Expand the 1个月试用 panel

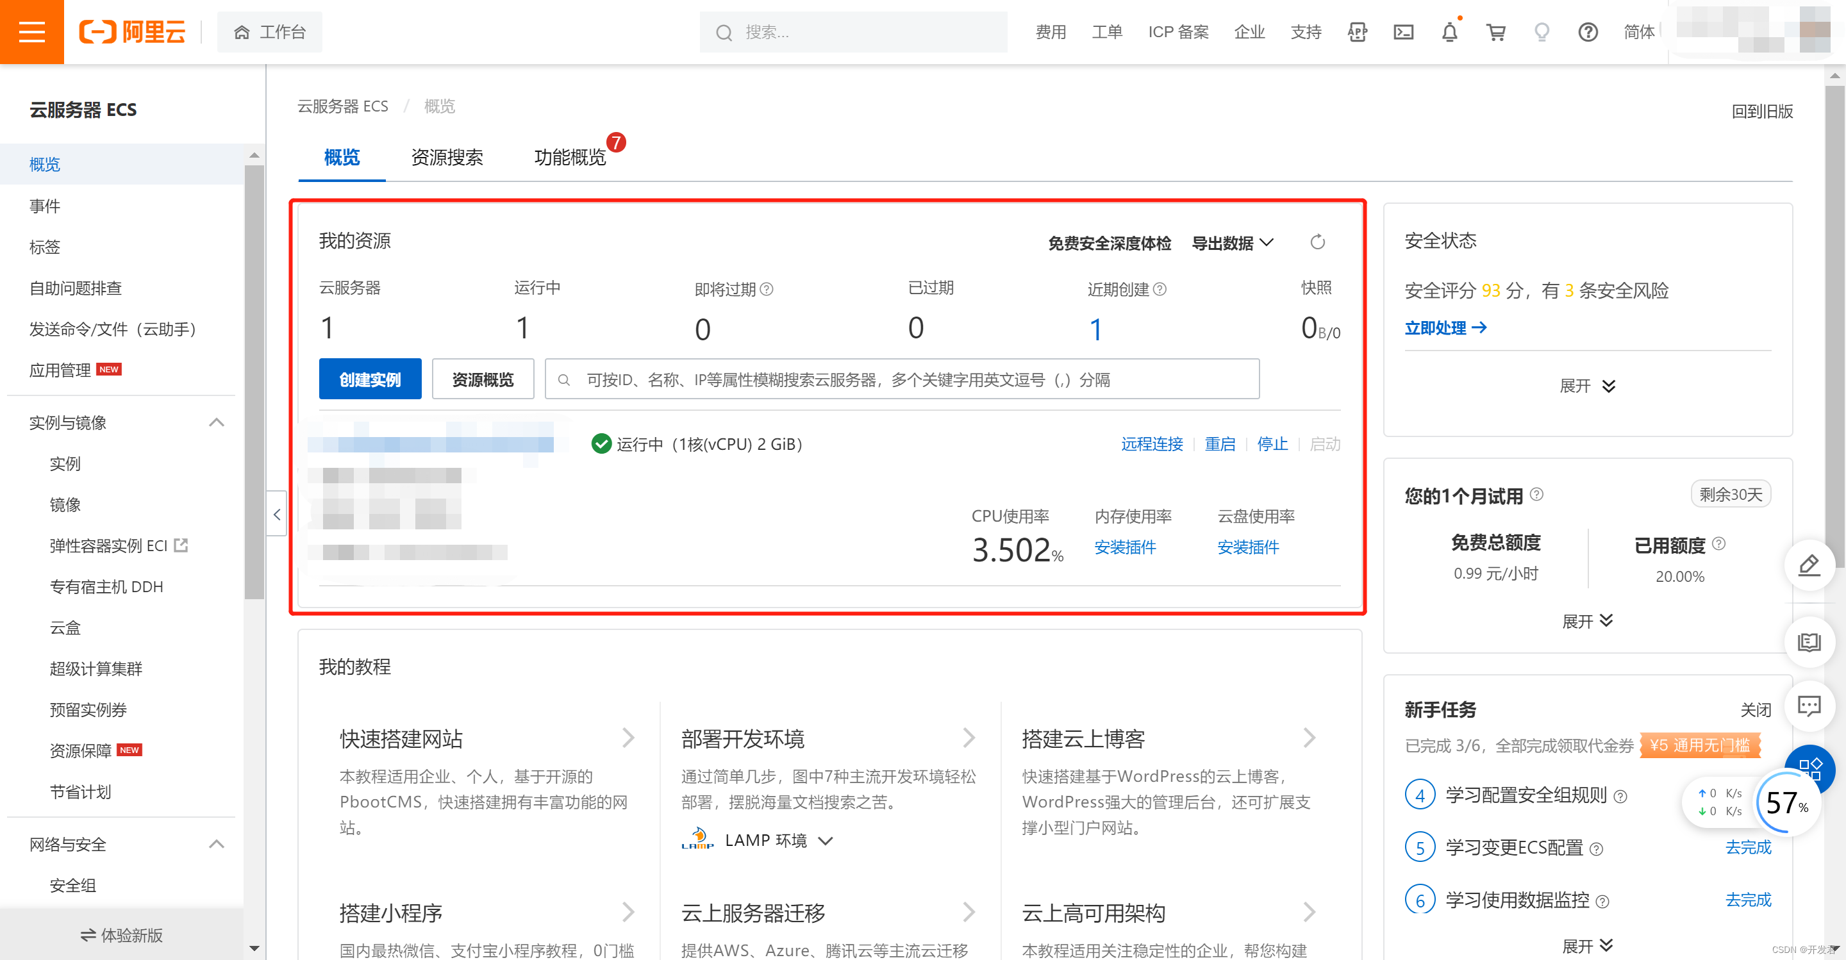(1587, 620)
